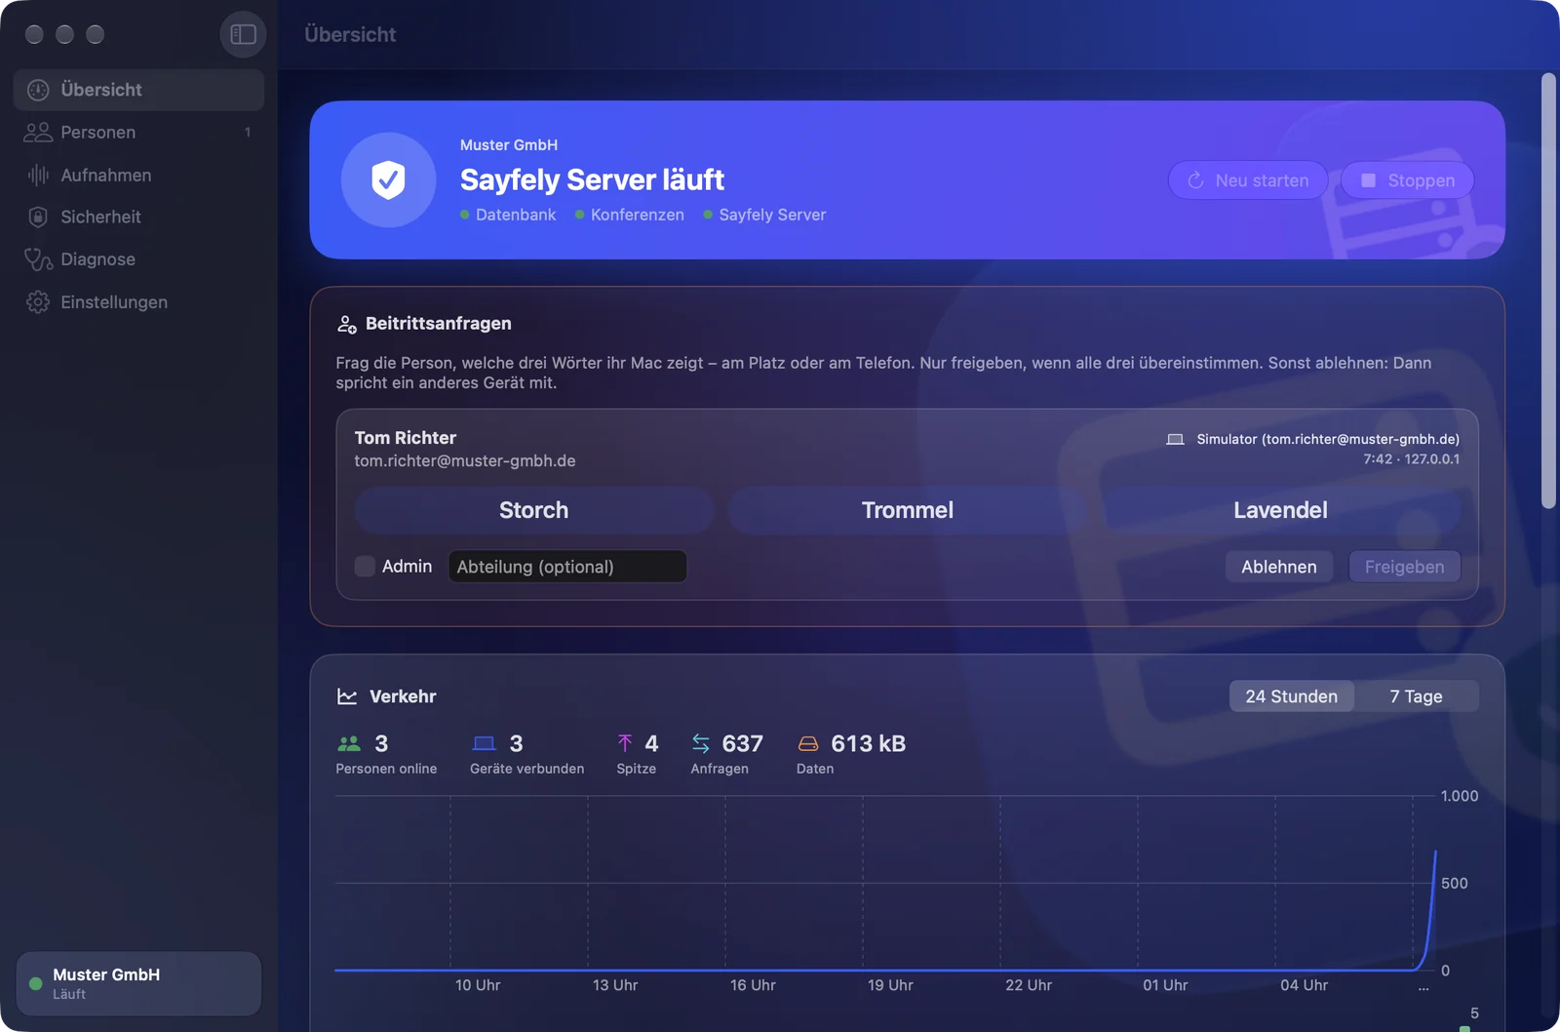The height and width of the screenshot is (1032, 1560).
Task: Click the Sicherheit shield lock icon
Action: tap(38, 217)
